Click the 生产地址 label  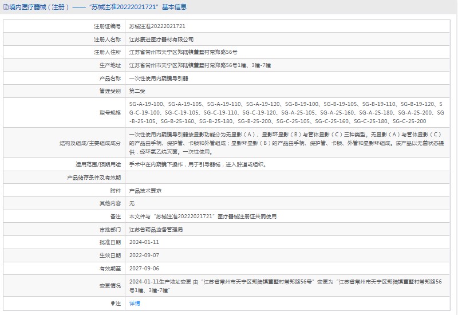point(110,65)
